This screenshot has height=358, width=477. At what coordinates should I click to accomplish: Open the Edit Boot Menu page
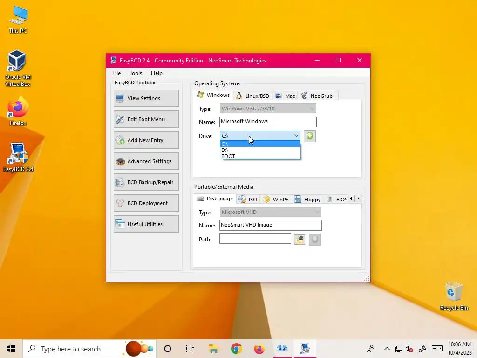click(x=146, y=119)
